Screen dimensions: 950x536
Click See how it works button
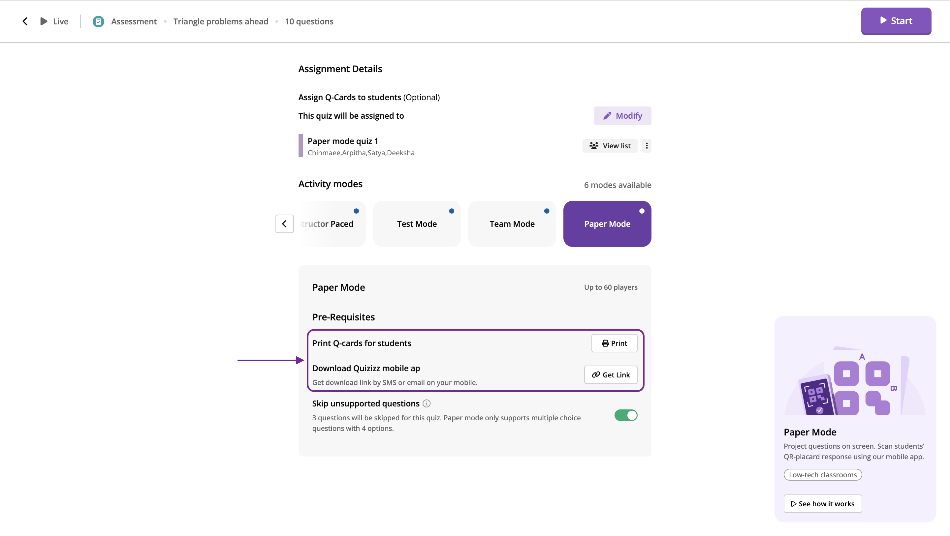(x=823, y=504)
